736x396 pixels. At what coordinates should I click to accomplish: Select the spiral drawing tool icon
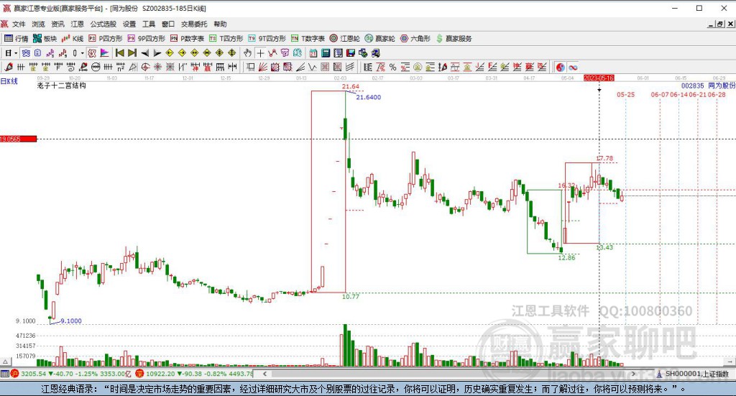tap(70, 67)
